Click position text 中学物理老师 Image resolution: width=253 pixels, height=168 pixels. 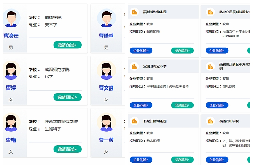[x=156, y=86]
